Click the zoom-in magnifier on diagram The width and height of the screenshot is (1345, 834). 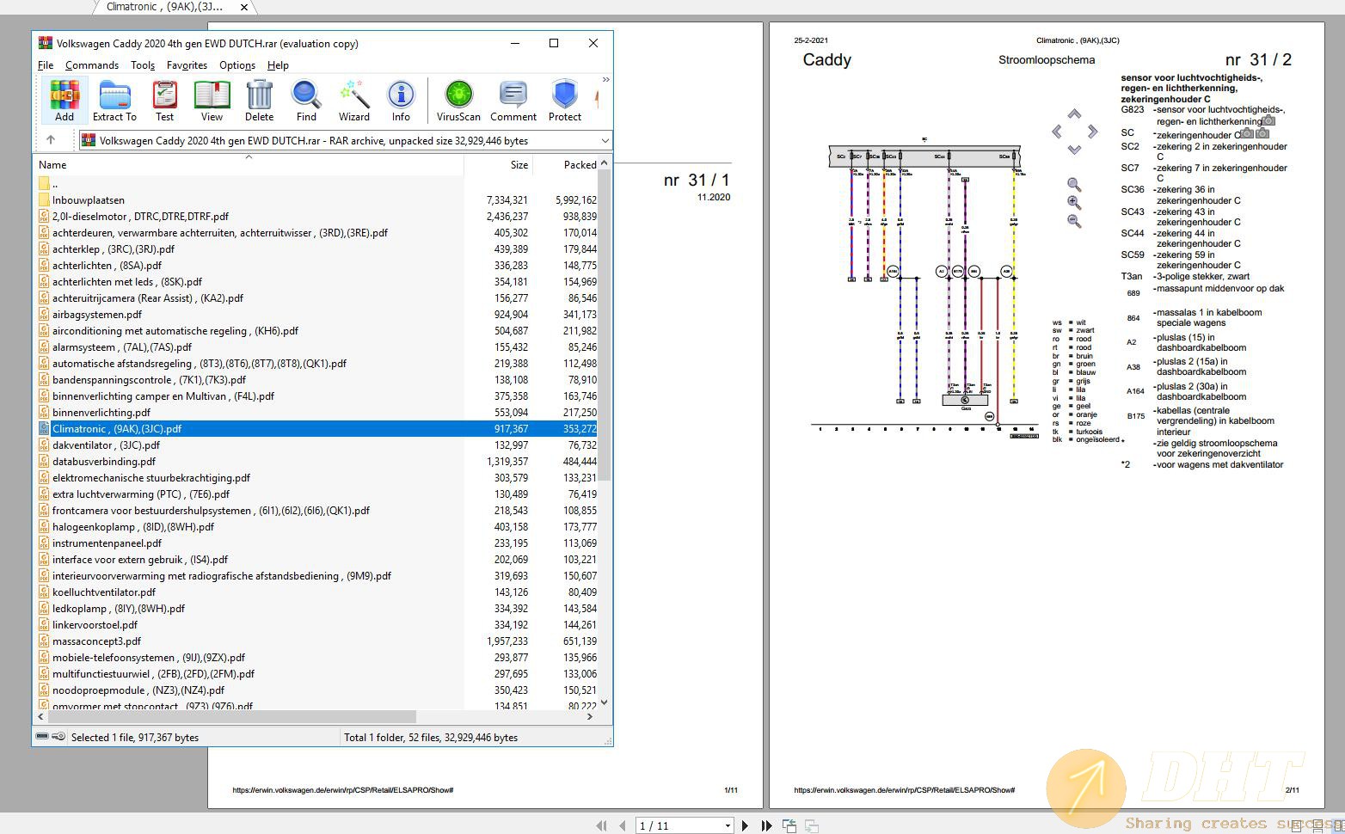1074,202
